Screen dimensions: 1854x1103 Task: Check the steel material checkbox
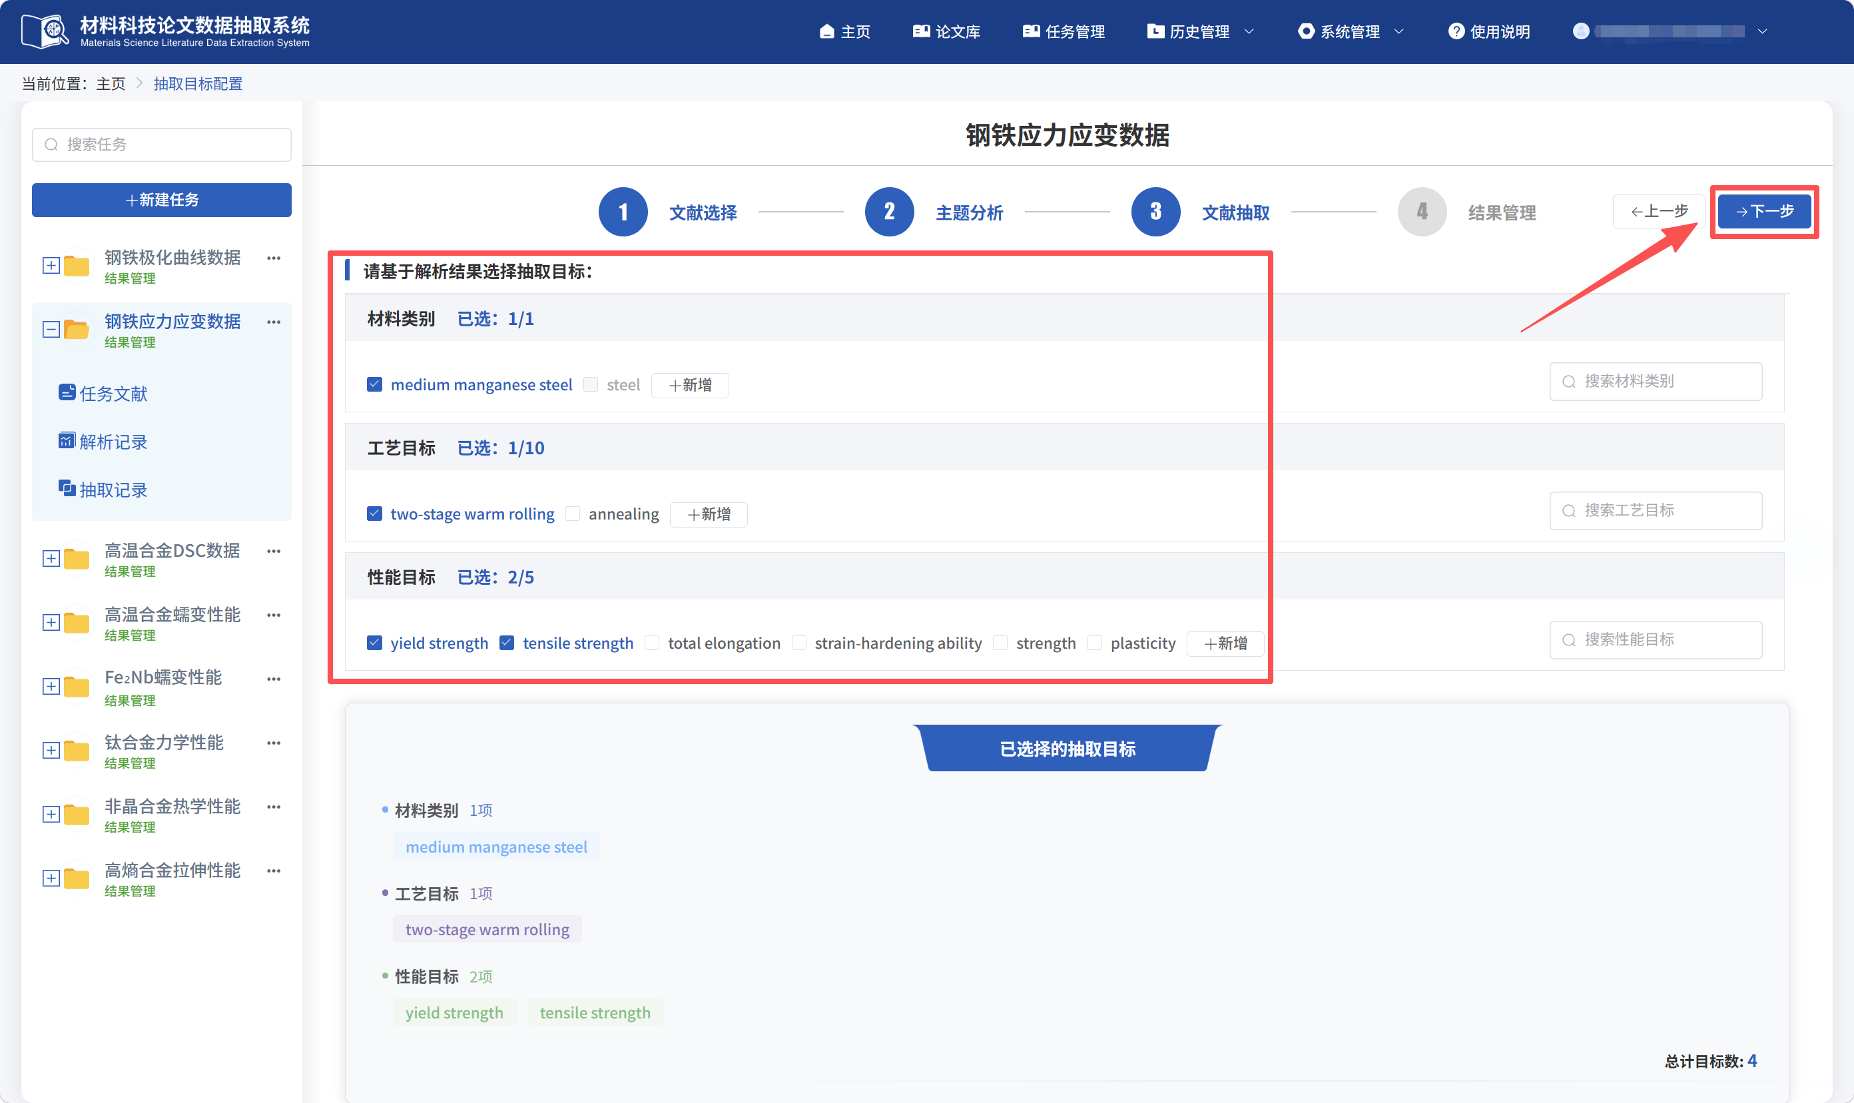(x=591, y=384)
